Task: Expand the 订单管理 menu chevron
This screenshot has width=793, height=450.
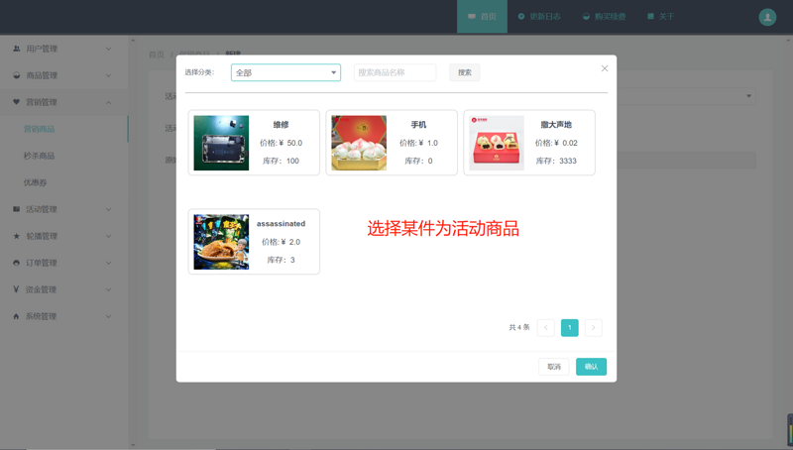Action: coord(108,263)
